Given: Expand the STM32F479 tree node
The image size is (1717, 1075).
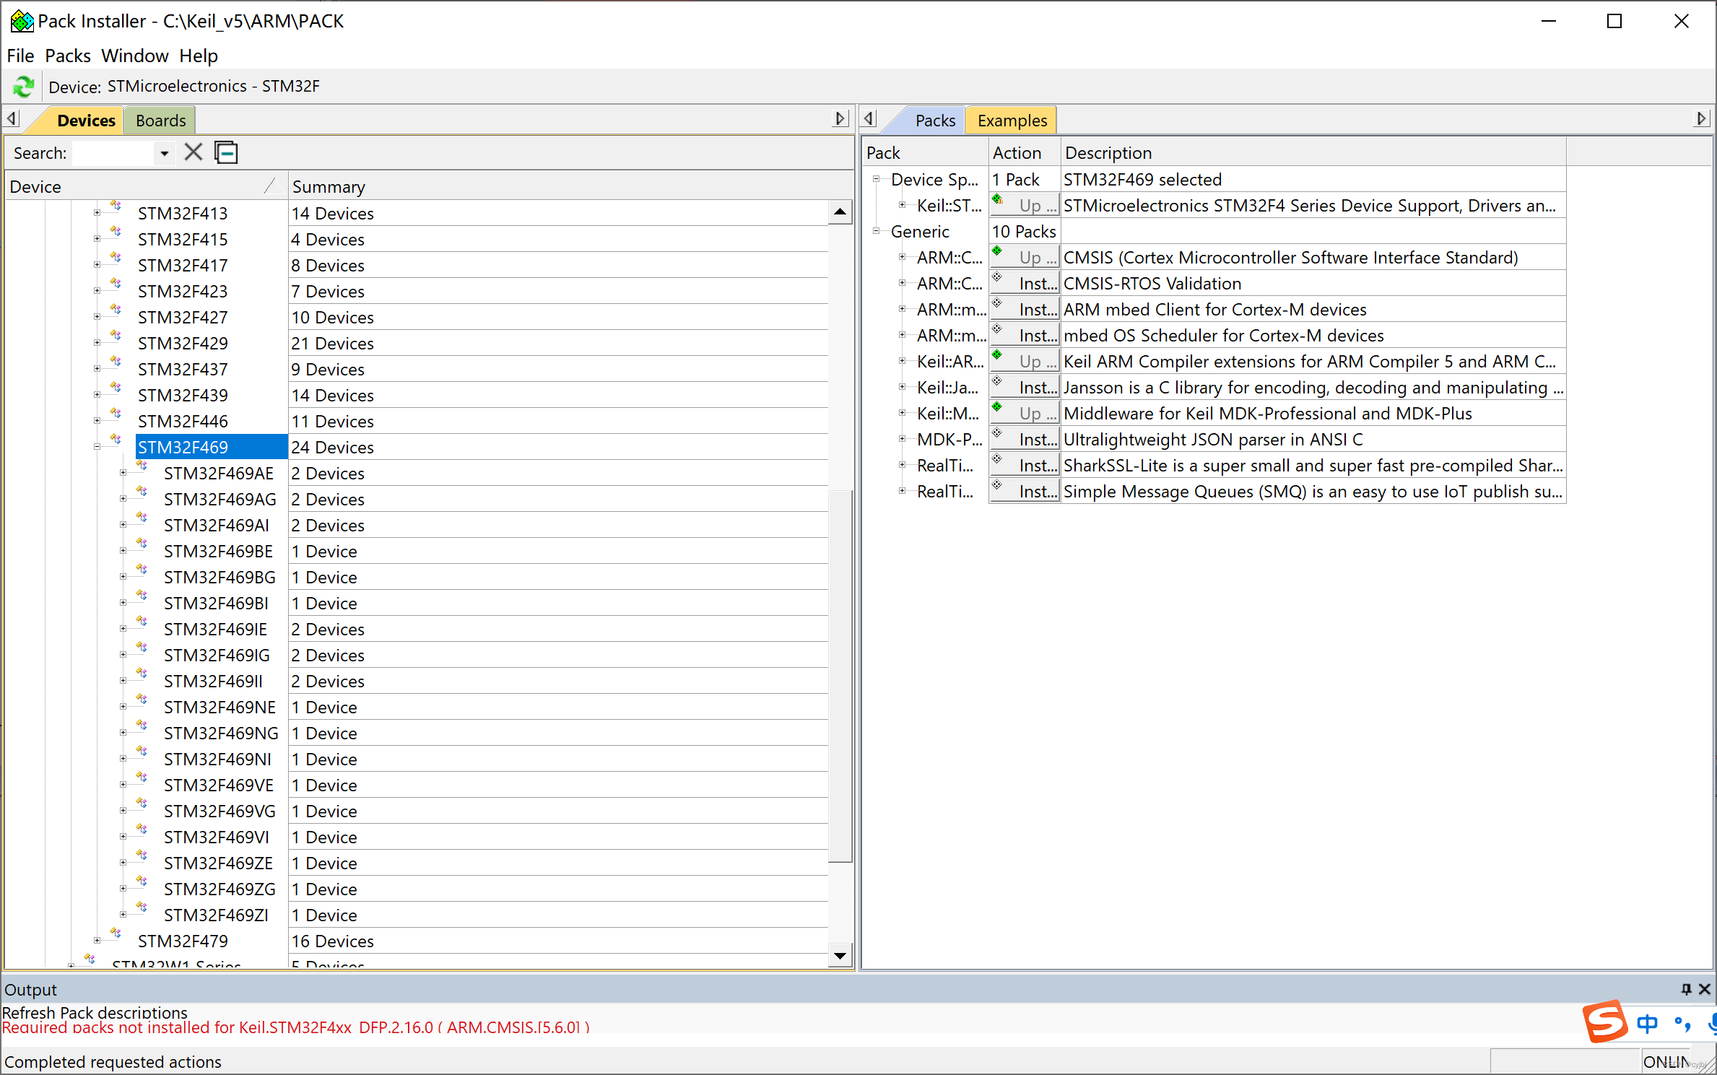Looking at the screenshot, I should point(97,941).
